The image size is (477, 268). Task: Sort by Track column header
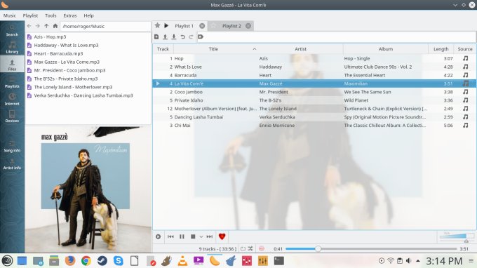point(163,49)
